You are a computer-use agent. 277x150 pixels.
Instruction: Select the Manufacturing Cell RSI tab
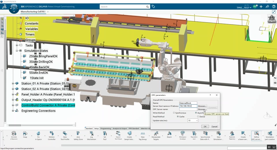[33, 12]
